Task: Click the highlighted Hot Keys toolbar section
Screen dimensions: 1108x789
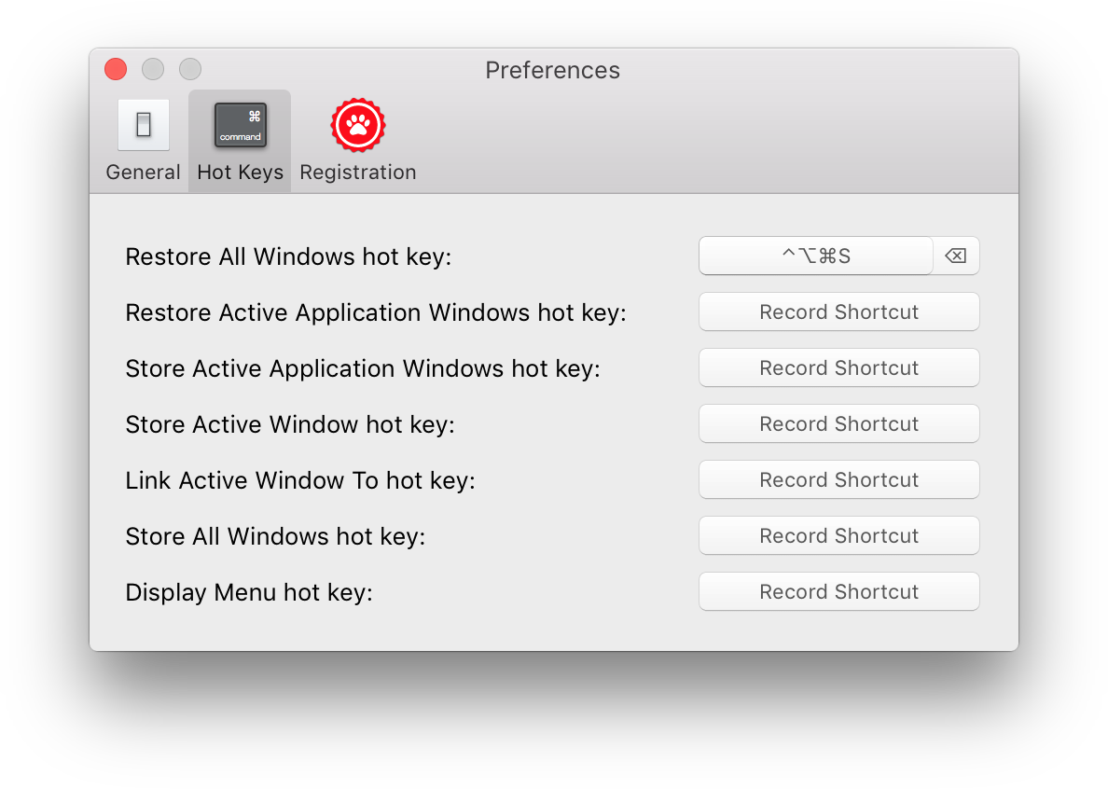Action: (x=239, y=140)
